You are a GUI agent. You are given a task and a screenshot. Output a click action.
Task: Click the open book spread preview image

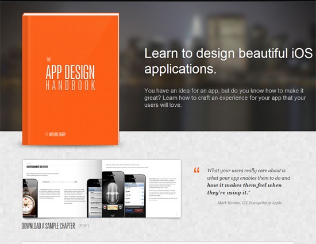[x=102, y=189]
